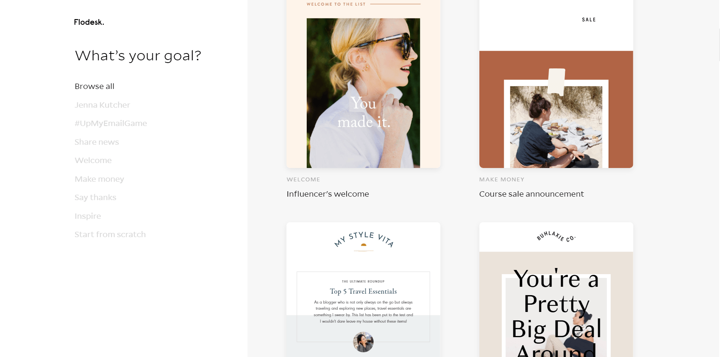Click the Flodesk logo
This screenshot has width=720, height=357.
89,22
